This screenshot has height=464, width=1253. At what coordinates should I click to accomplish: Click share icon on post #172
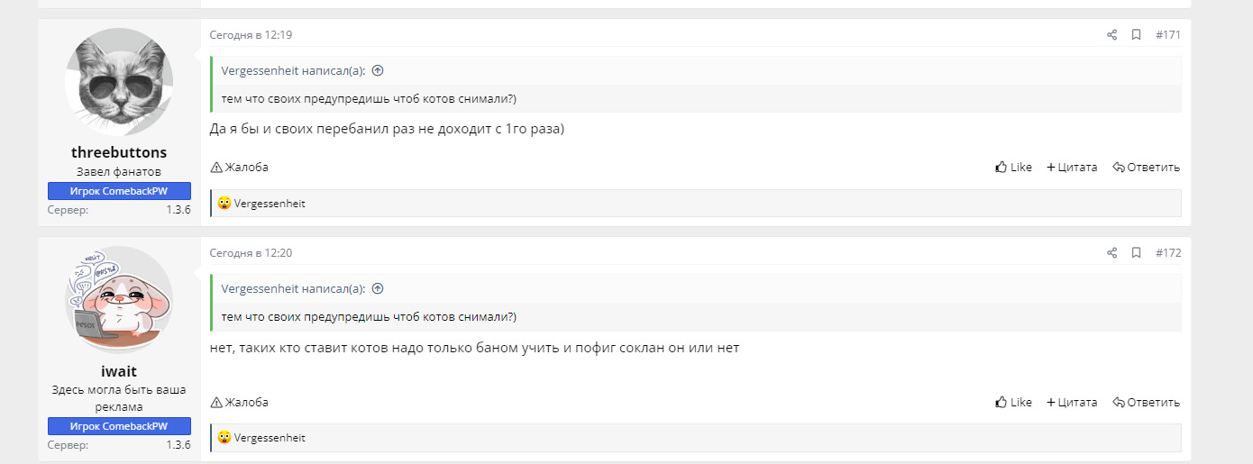[x=1111, y=253]
